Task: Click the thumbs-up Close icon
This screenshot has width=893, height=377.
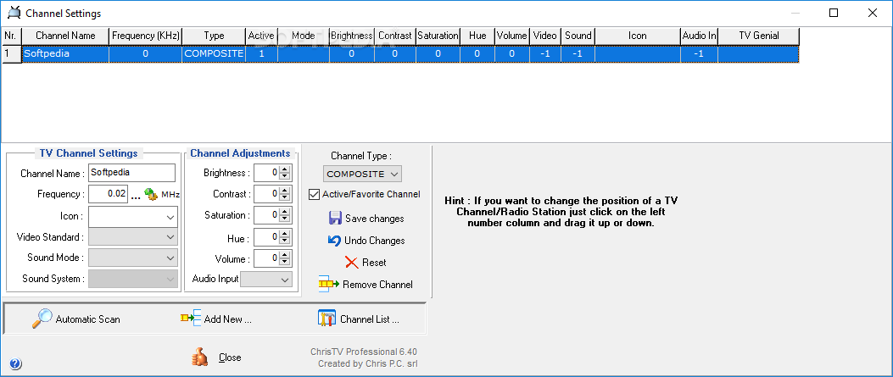Action: 200,358
